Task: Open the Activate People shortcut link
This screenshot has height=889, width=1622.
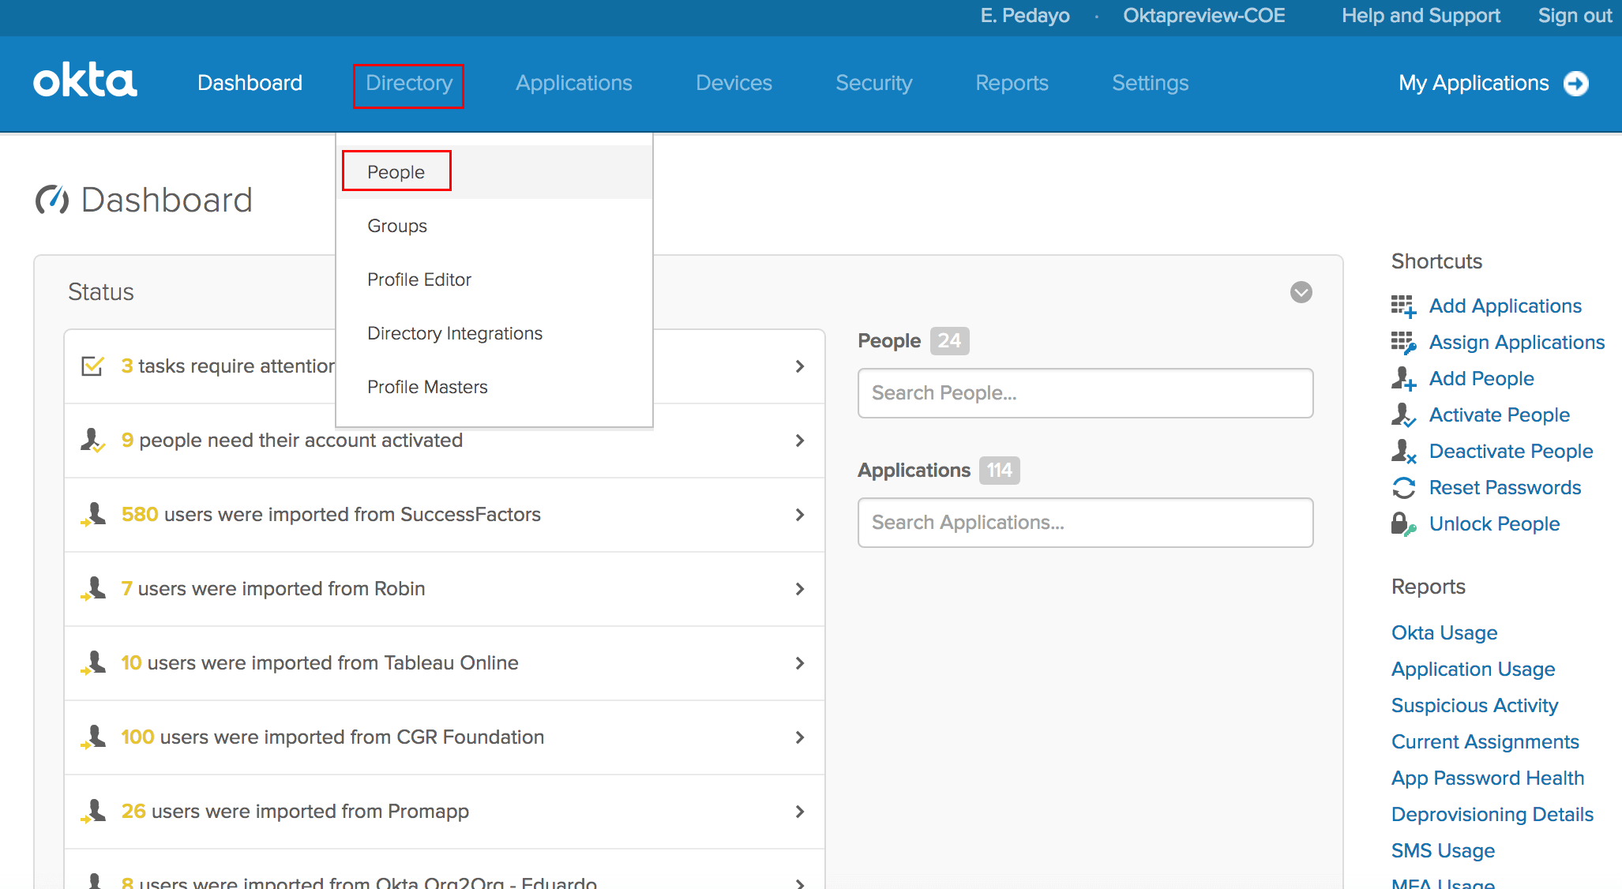Action: (x=1500, y=415)
